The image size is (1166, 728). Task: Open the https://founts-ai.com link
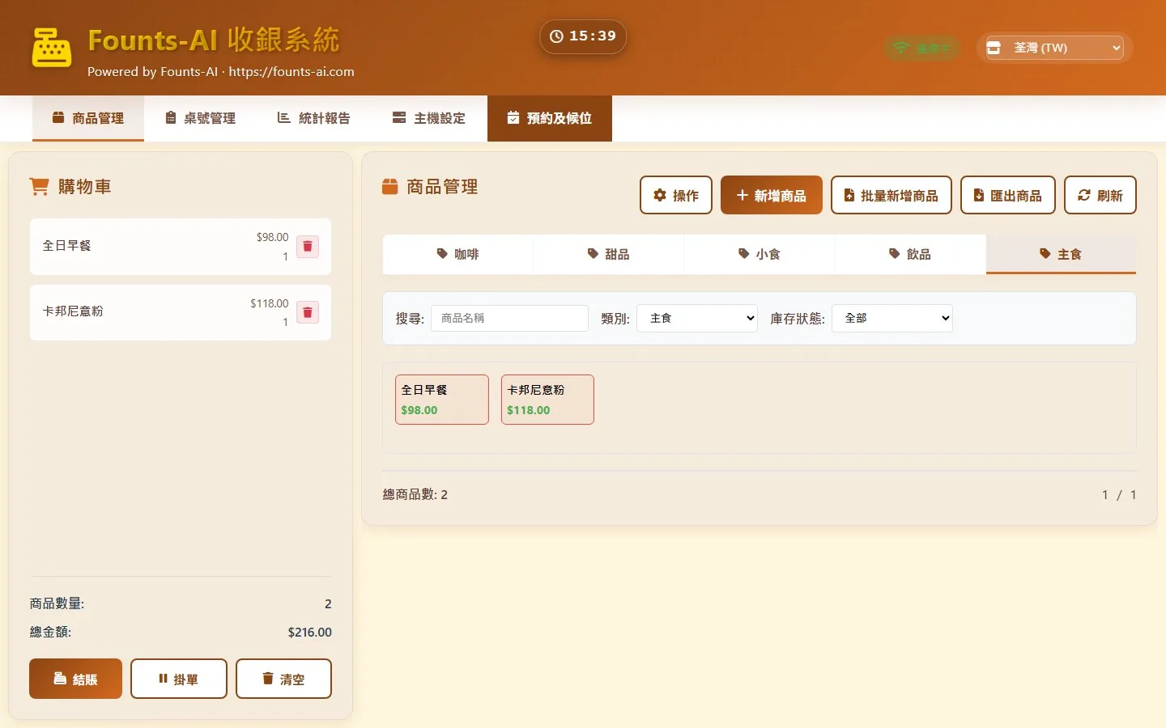coord(291,71)
